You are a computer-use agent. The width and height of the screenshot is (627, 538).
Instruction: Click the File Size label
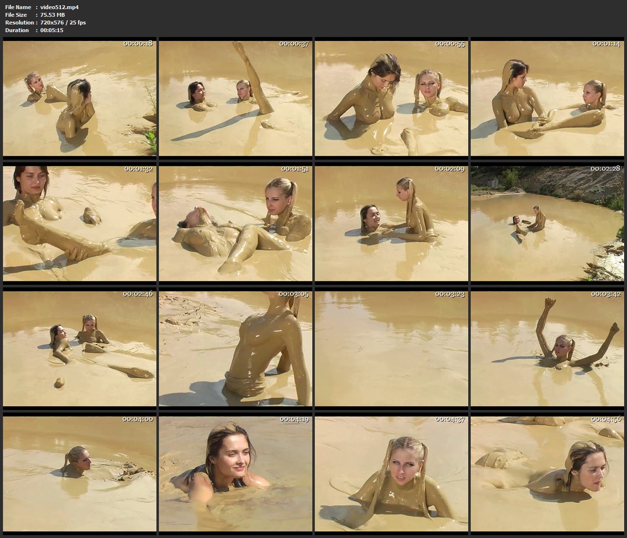(16, 15)
